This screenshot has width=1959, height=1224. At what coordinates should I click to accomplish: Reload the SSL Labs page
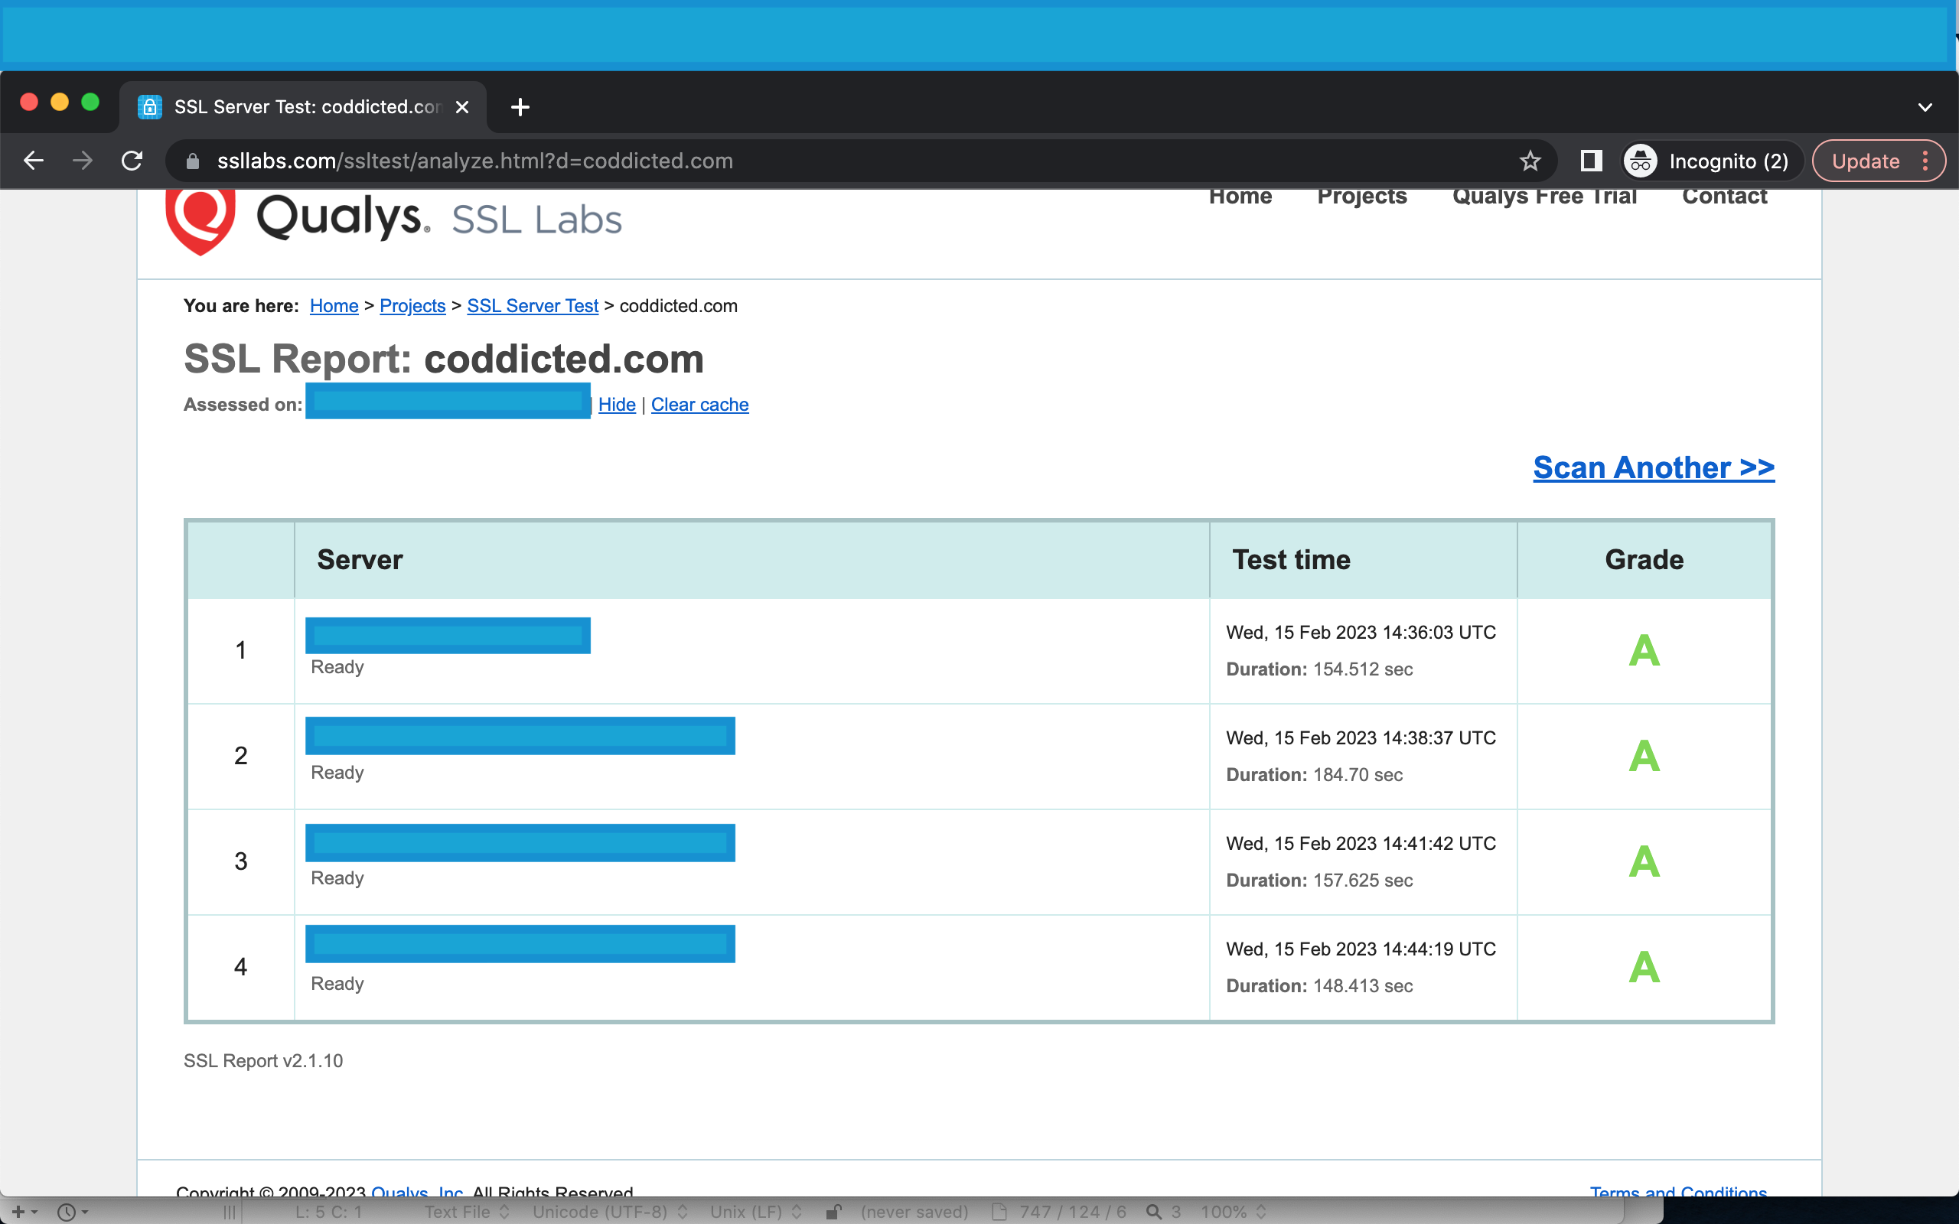point(132,161)
